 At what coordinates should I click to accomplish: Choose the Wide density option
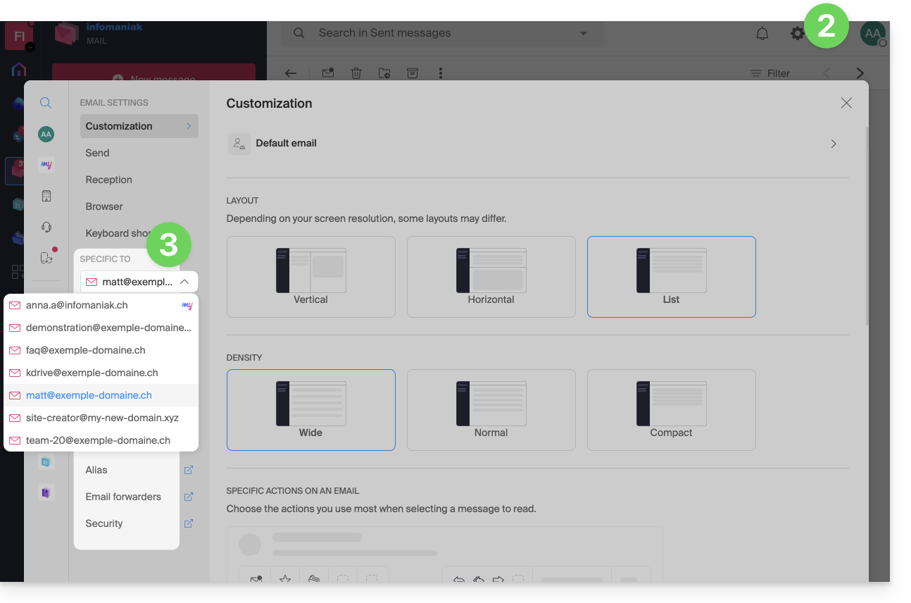(311, 410)
